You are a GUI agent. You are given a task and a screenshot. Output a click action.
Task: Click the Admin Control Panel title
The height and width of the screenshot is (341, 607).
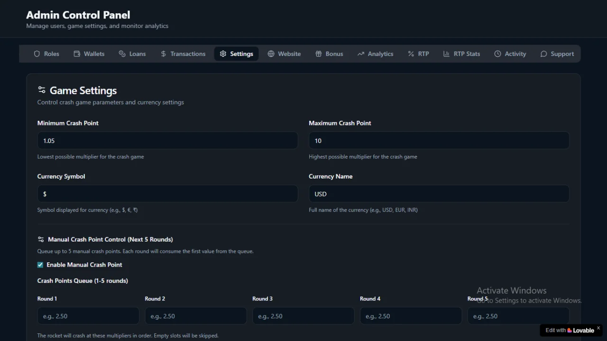point(78,15)
